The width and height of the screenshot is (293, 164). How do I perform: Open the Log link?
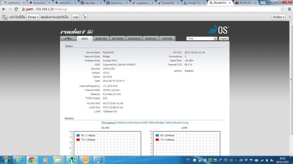(186, 123)
